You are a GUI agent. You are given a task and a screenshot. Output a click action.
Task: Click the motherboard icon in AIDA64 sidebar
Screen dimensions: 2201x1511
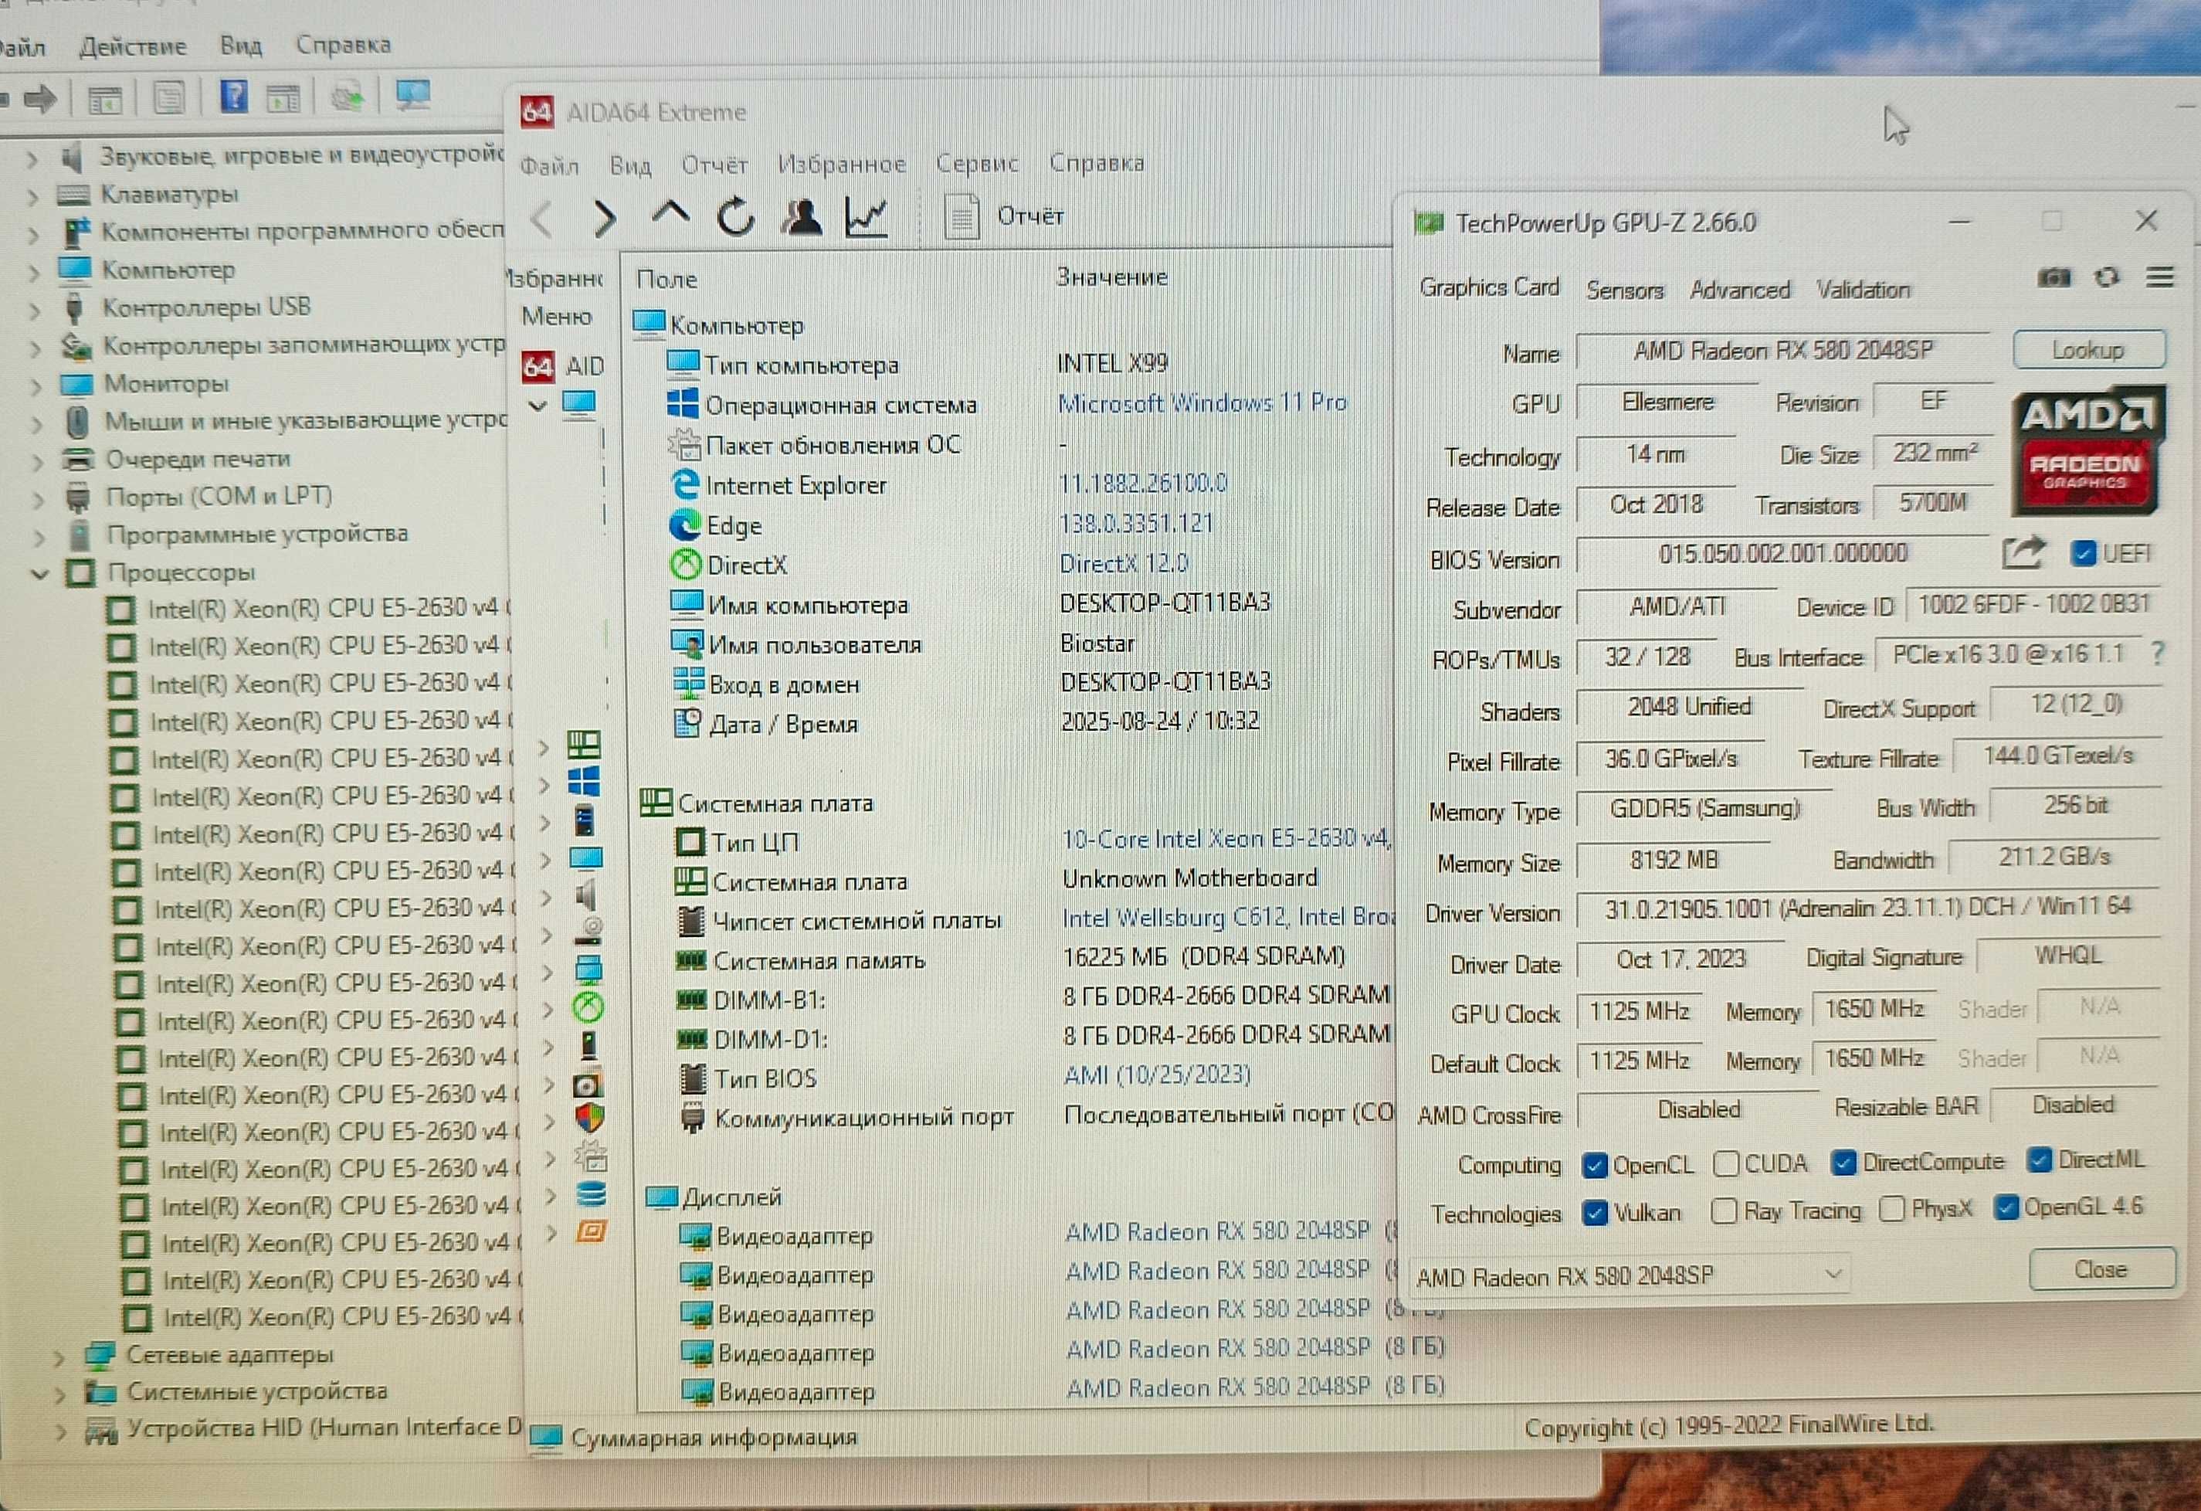583,745
